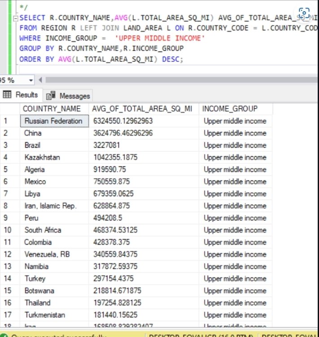Select value 468374.53125 cell

click(x=144, y=230)
